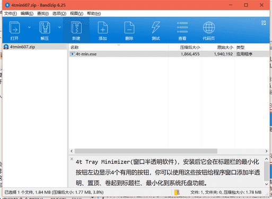Screen dimensions: 272x199
Task: Click the Open (打开) toolbar icon
Action: [x=14, y=28]
